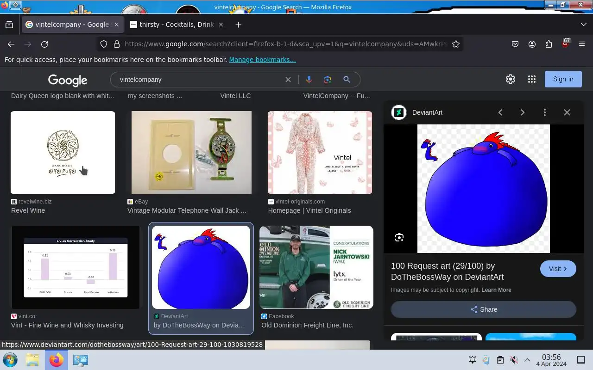Open Vint - Fine Wine and Whisky Investing

coord(67,325)
